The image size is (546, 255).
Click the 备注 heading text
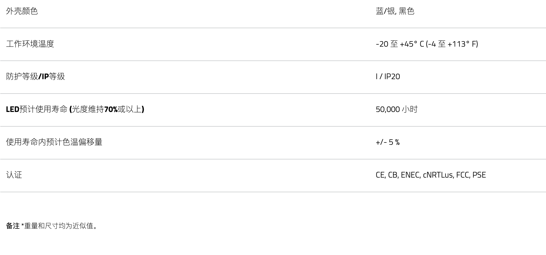tap(13, 226)
